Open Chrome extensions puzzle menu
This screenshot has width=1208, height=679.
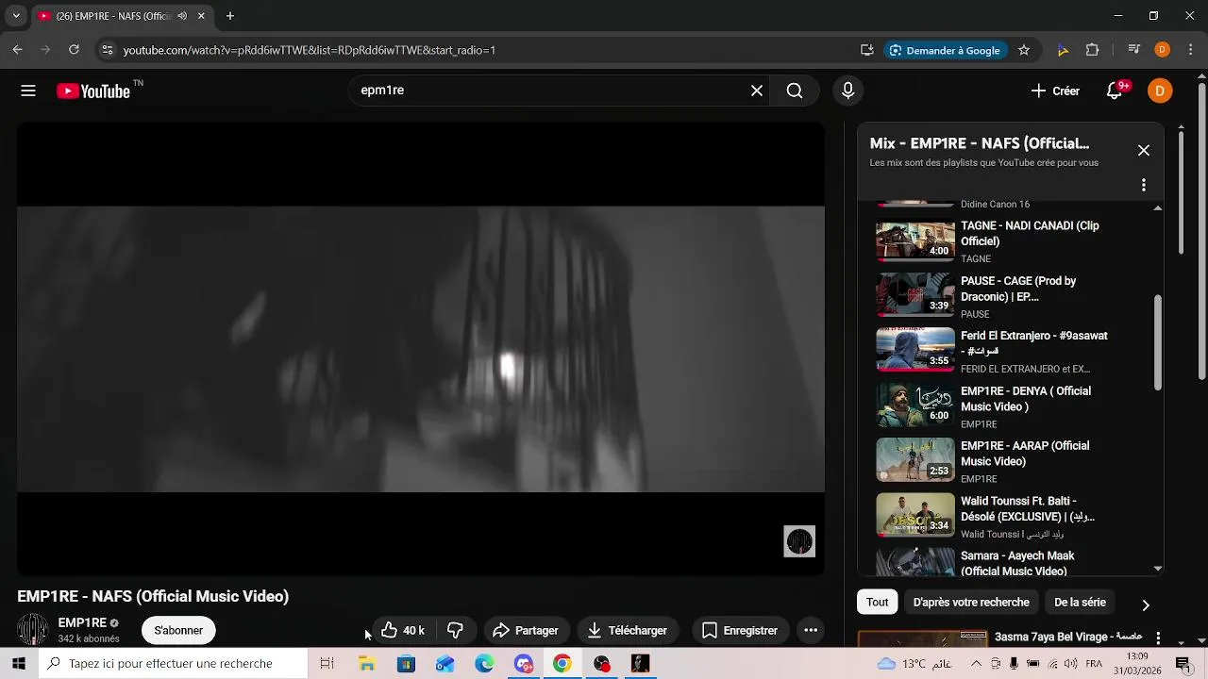click(1093, 50)
